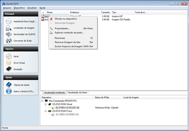
Task: Click the Drive Virtual icon
Action: (9, 63)
